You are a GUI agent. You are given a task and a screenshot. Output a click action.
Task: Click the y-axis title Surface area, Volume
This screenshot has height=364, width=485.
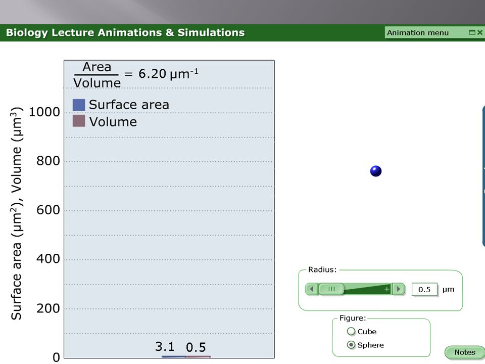(x=17, y=213)
